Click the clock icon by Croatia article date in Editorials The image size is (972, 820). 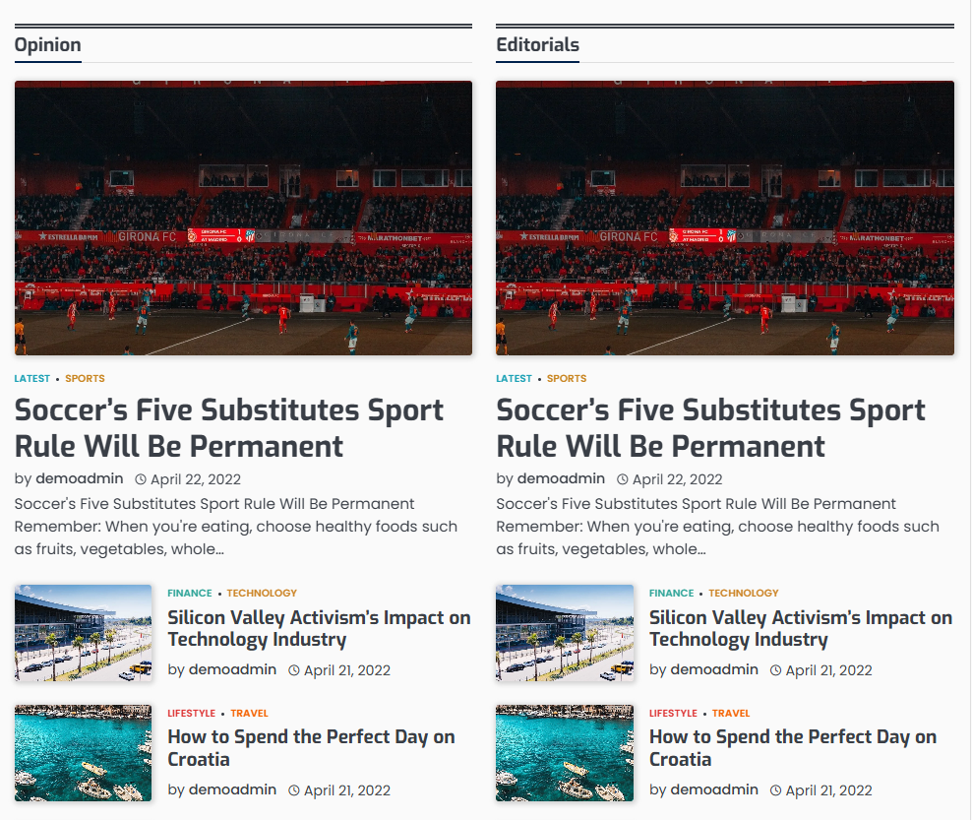[x=775, y=790]
